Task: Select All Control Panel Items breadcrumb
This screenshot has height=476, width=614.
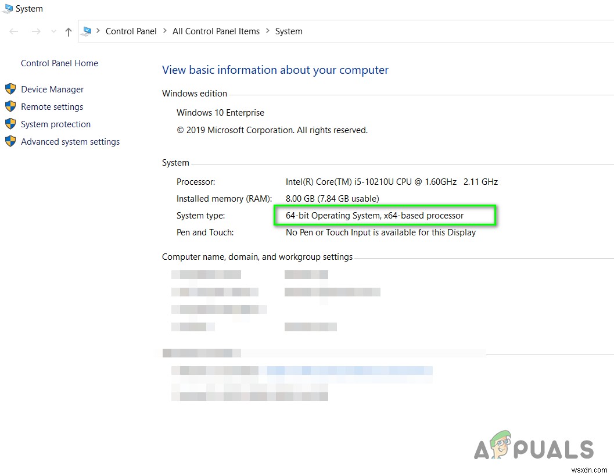Action: 216,31
